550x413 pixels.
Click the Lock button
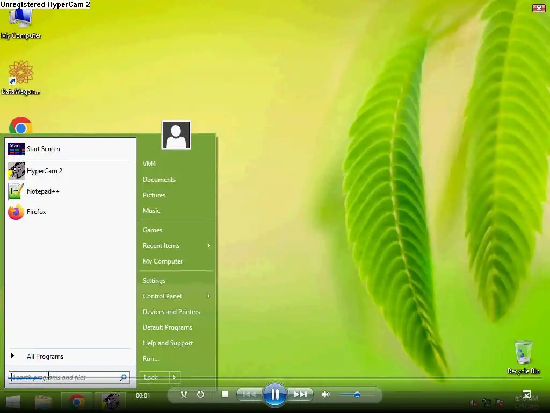pyautogui.click(x=154, y=378)
